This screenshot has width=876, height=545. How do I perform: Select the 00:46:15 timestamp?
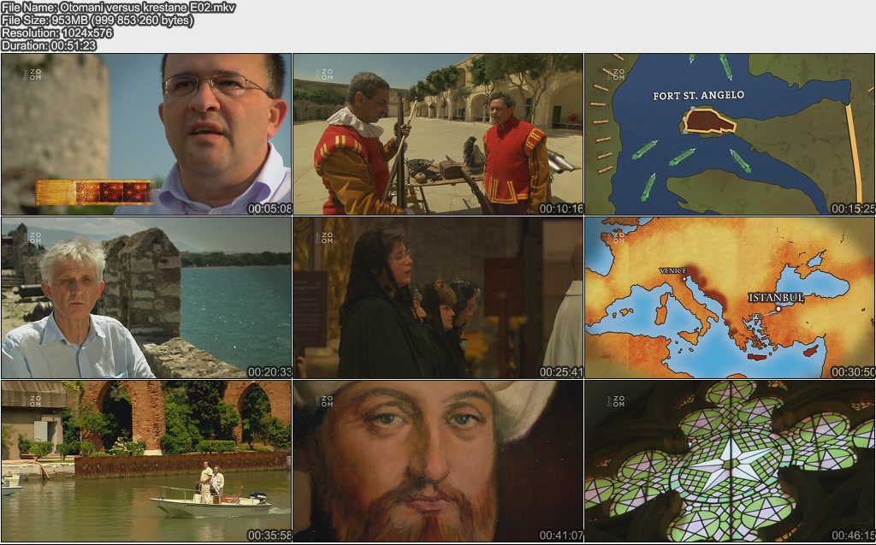[x=852, y=536]
